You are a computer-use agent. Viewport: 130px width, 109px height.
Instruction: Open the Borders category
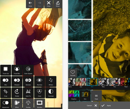[x=40, y=104]
